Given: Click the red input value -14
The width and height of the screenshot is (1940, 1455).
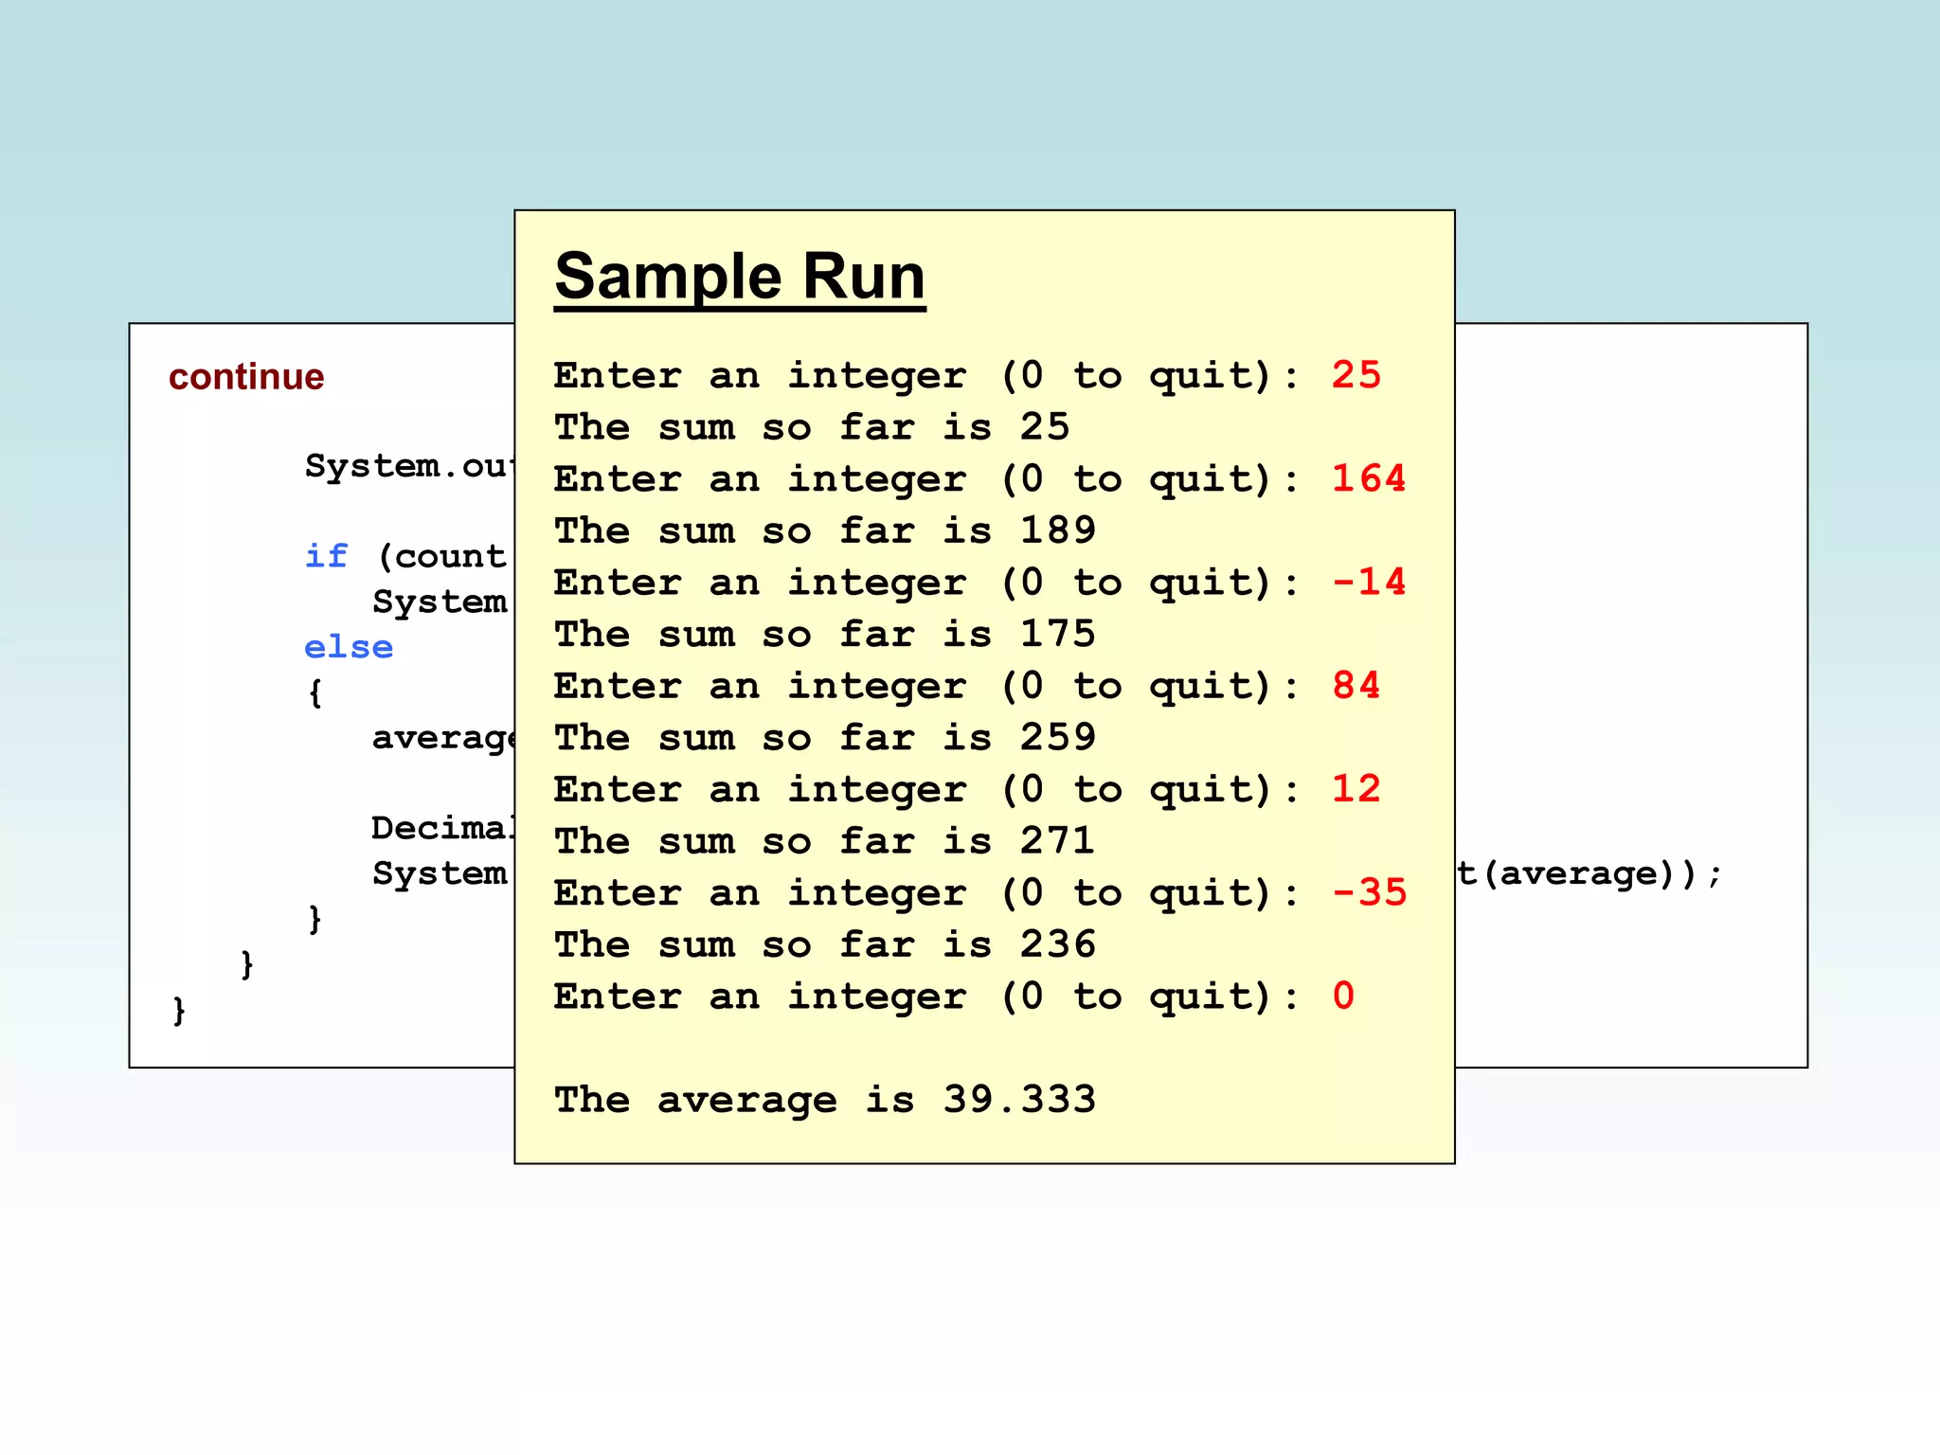Looking at the screenshot, I should 1369,582.
